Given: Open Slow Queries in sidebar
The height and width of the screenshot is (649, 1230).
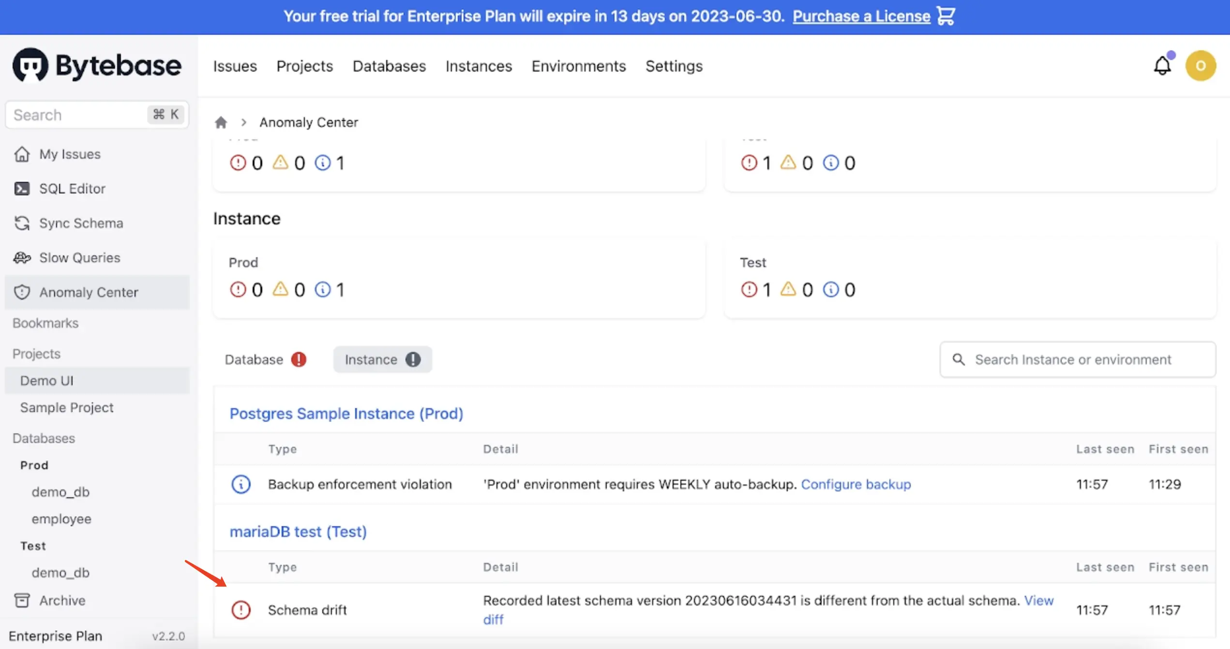Looking at the screenshot, I should point(97,258).
